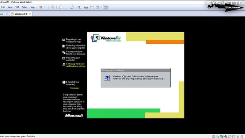Click the computer icon in hardware dialog
Viewport: 245px width, 138px height.
point(107,78)
